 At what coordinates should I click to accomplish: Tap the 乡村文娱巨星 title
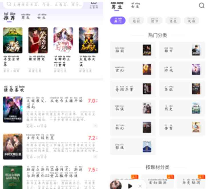tap(40, 137)
